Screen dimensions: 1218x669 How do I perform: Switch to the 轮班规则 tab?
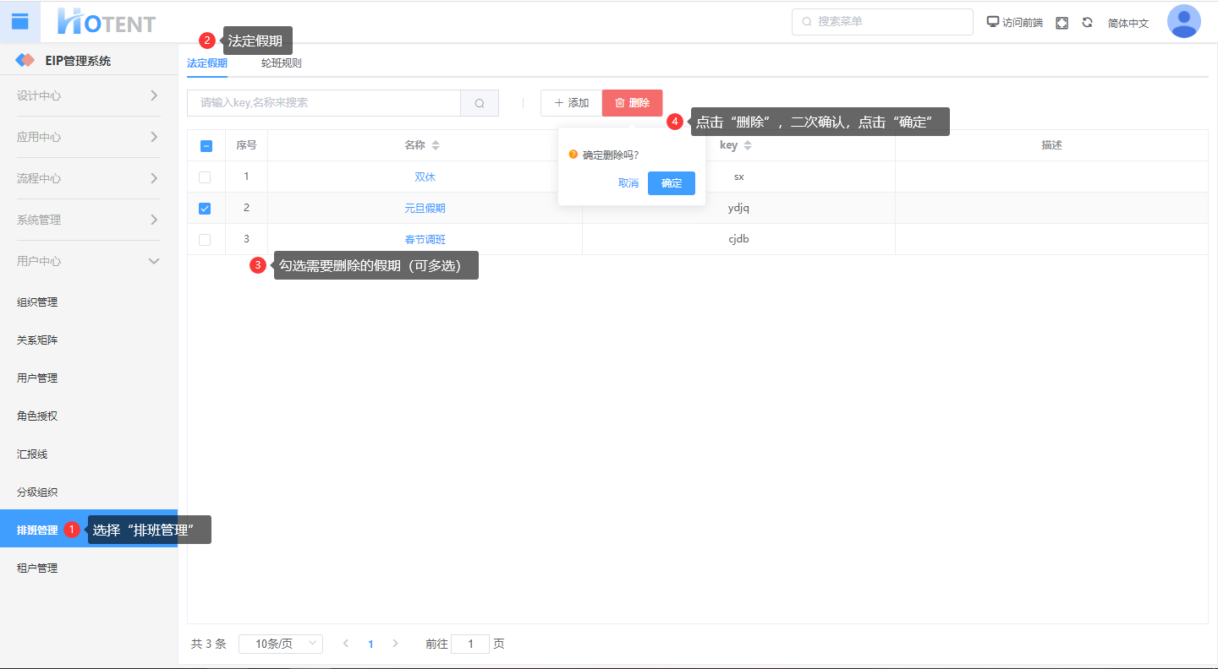coord(282,63)
